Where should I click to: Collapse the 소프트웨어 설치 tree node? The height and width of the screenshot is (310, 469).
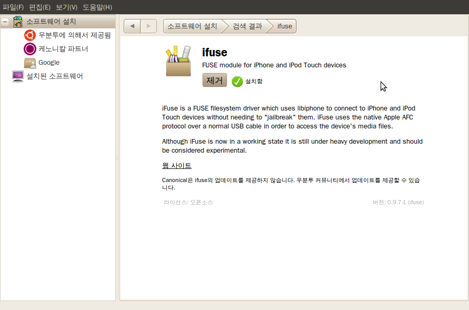coord(5,22)
